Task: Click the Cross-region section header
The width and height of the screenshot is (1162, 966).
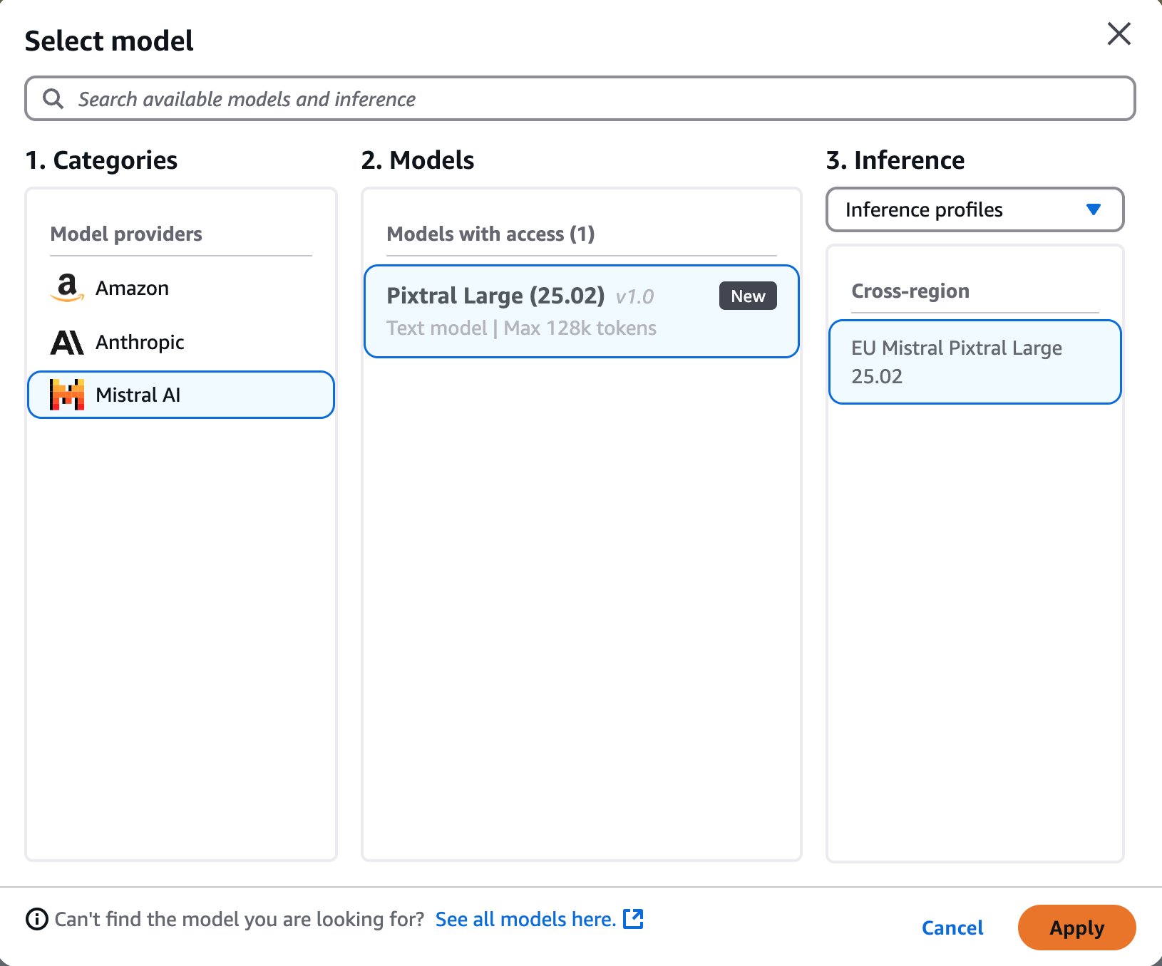Action: coord(910,291)
